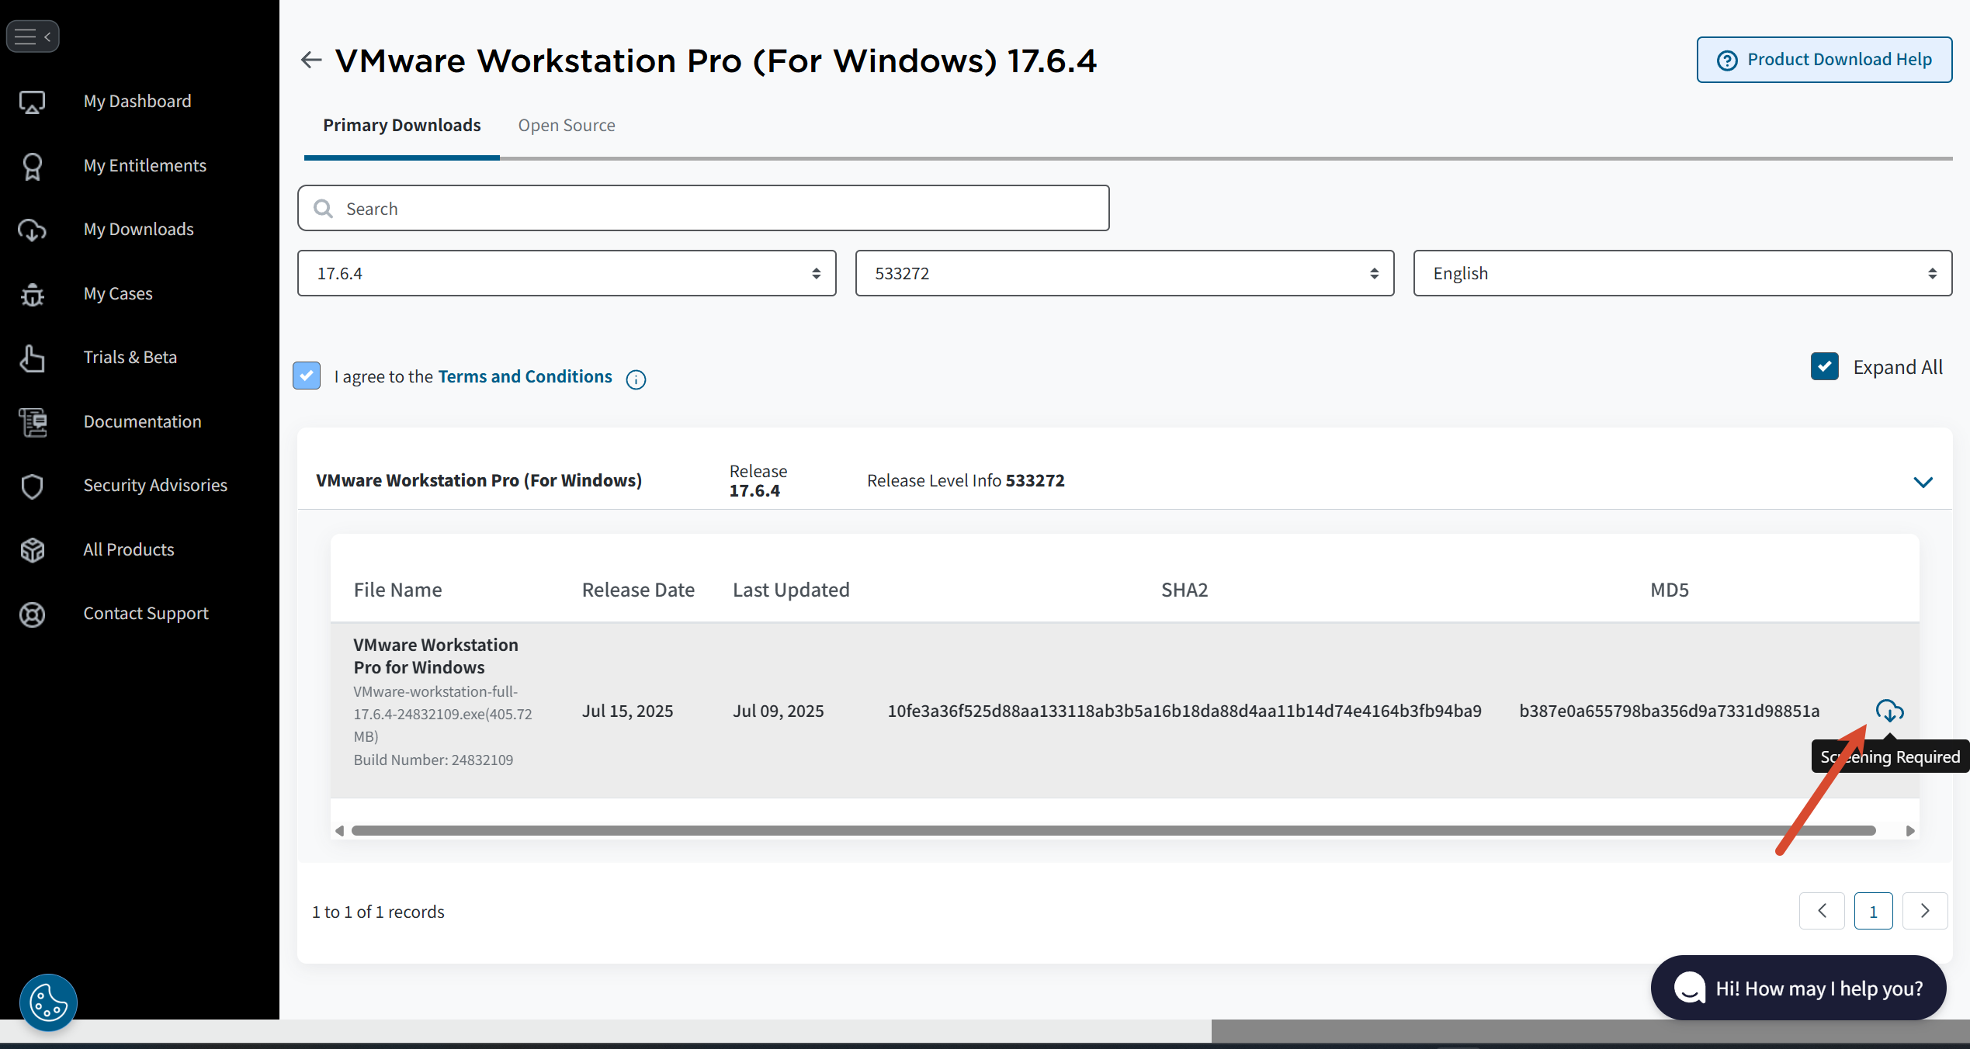This screenshot has height=1049, width=1970.
Task: Click the My Dashboard monitor icon
Action: (x=32, y=102)
